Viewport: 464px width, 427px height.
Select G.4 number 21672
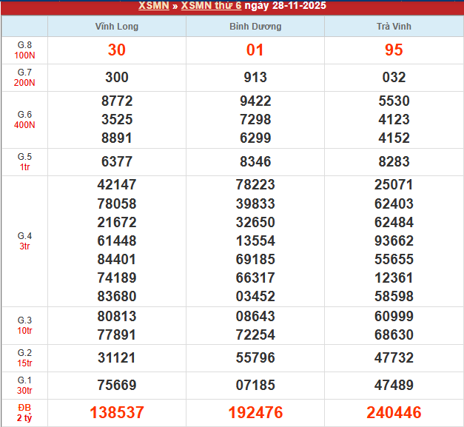pos(117,222)
